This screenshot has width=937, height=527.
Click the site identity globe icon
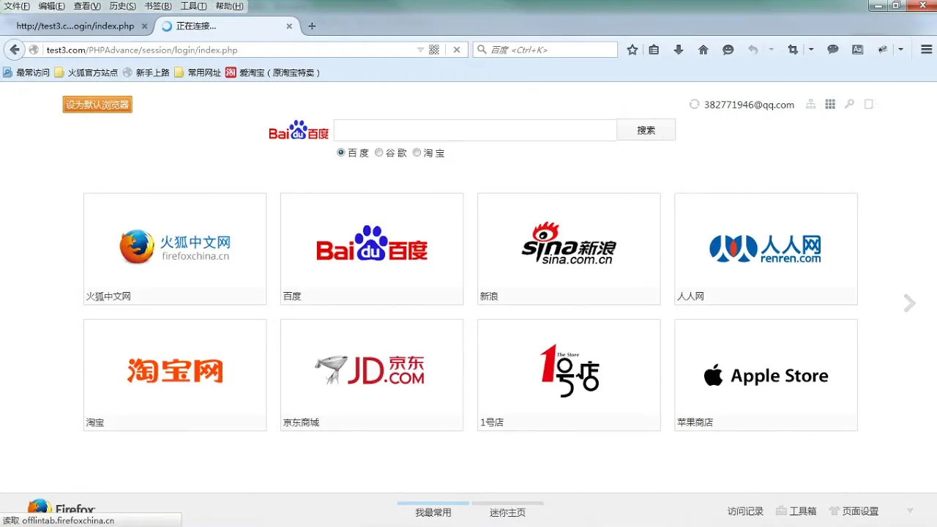[x=34, y=50]
